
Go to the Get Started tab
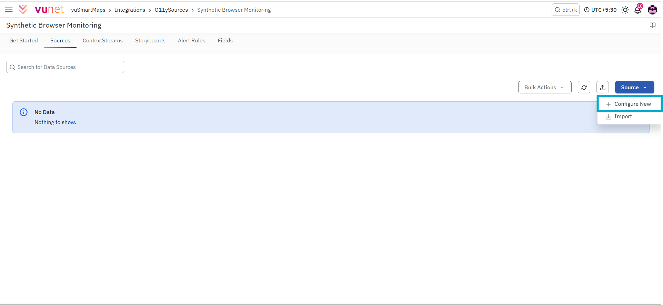(23, 41)
